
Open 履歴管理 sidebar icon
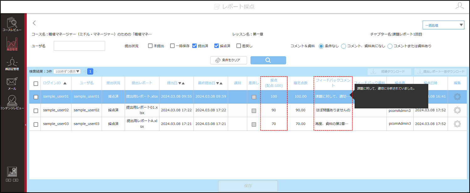[x=12, y=44]
